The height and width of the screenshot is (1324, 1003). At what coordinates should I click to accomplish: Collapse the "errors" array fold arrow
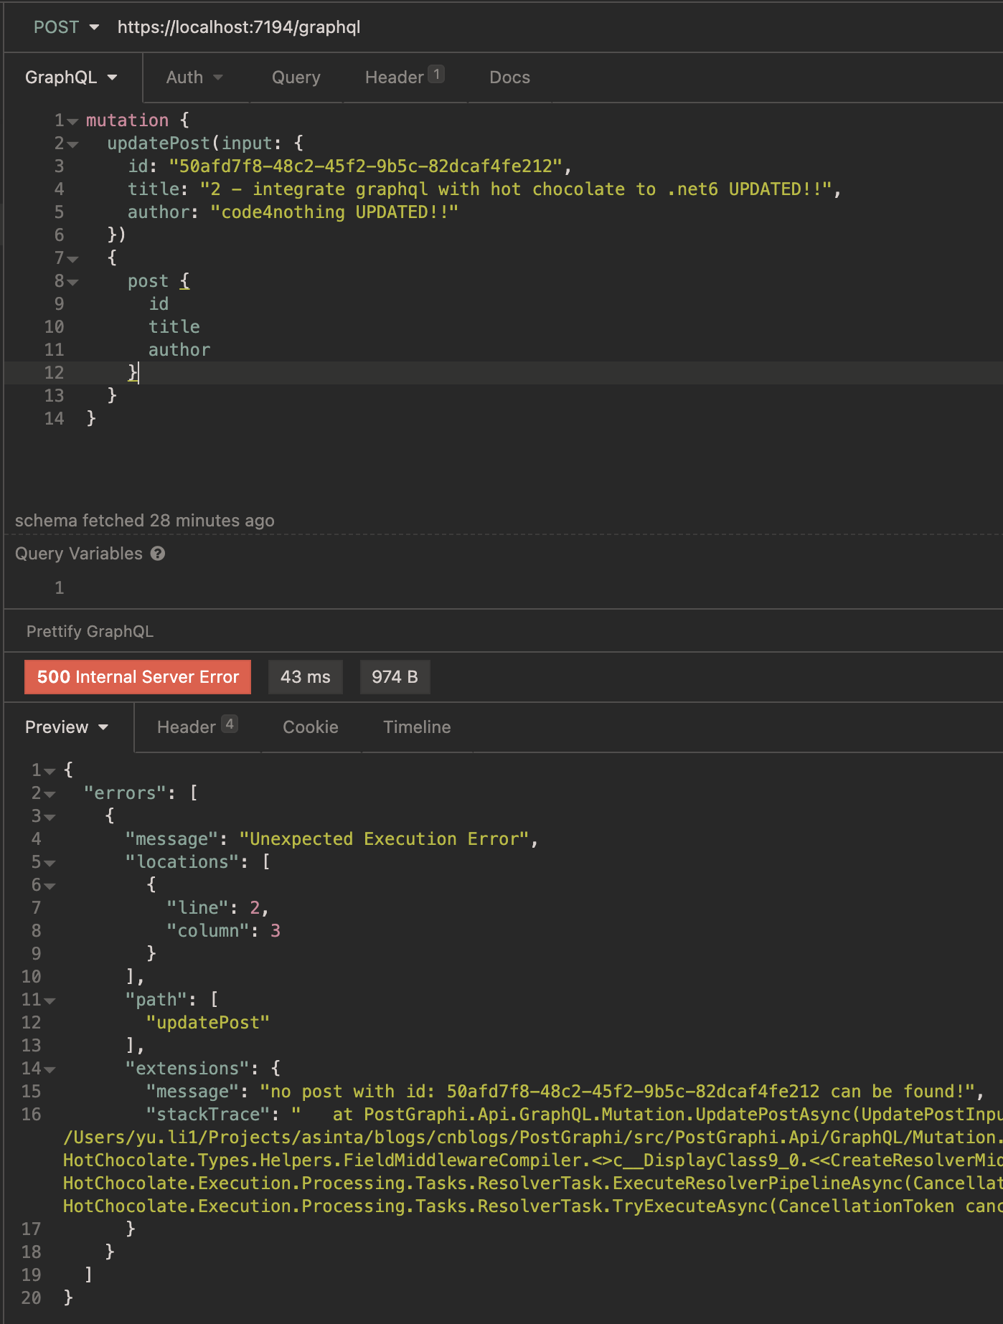click(x=50, y=795)
